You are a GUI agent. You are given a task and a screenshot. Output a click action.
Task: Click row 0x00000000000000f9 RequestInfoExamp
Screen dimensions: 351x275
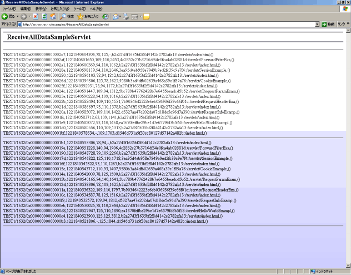tap(120, 200)
